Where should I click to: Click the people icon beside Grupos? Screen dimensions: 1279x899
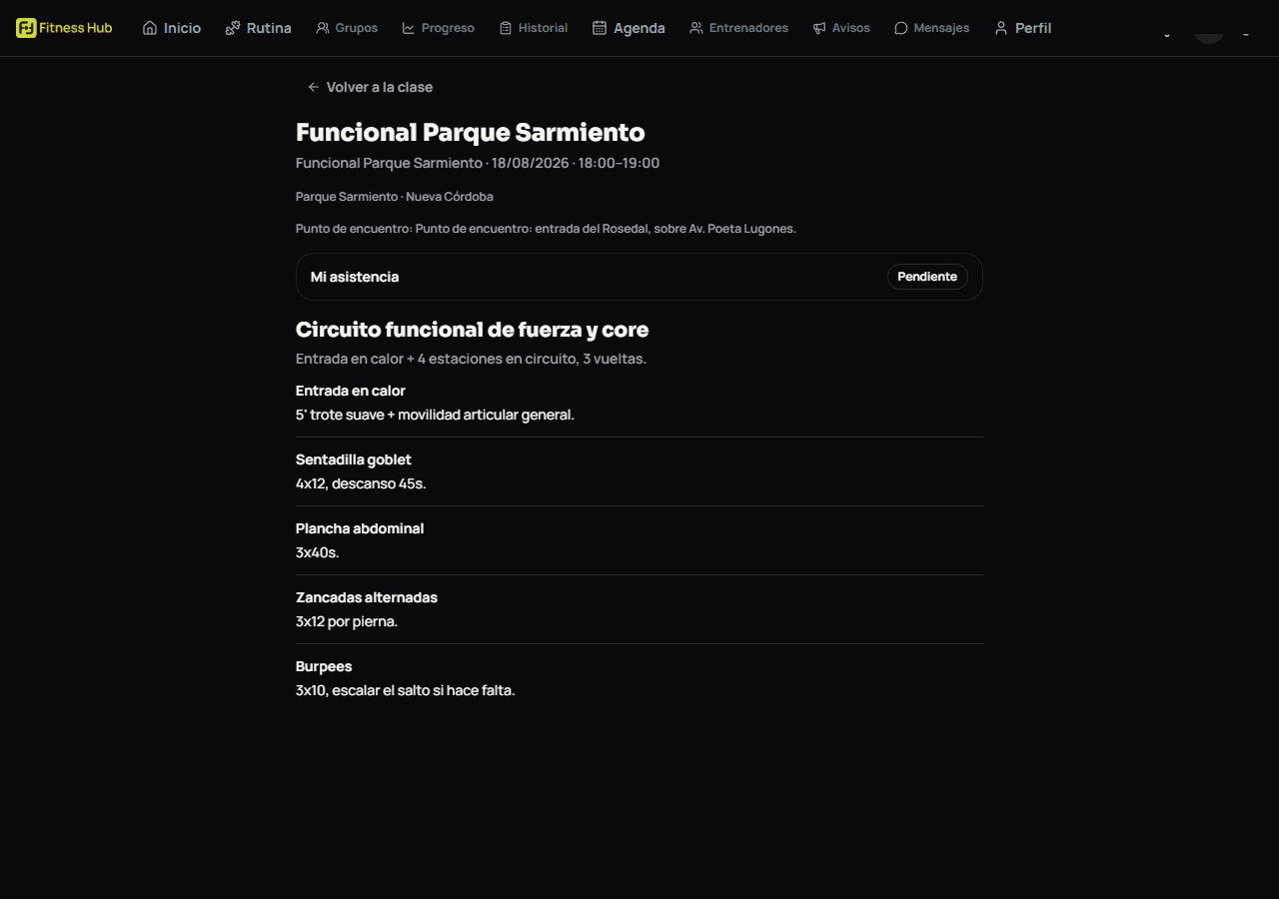pyautogui.click(x=323, y=28)
